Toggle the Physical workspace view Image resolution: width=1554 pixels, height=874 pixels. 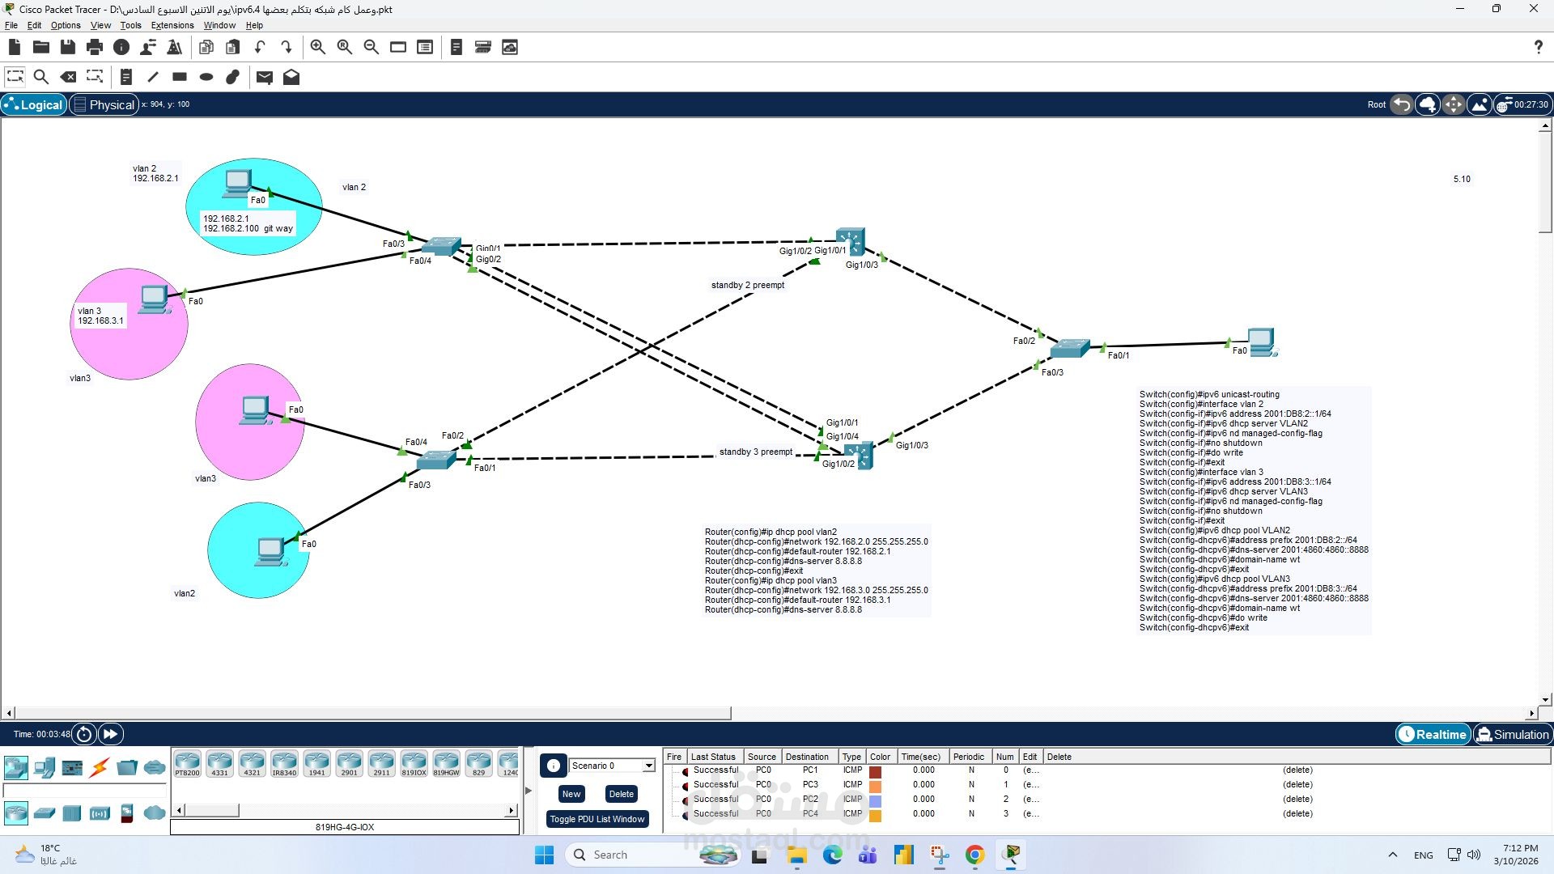click(x=103, y=104)
